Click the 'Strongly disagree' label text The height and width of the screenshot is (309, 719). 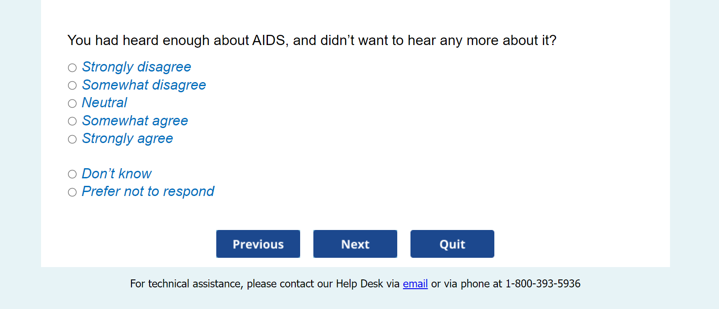tap(136, 67)
